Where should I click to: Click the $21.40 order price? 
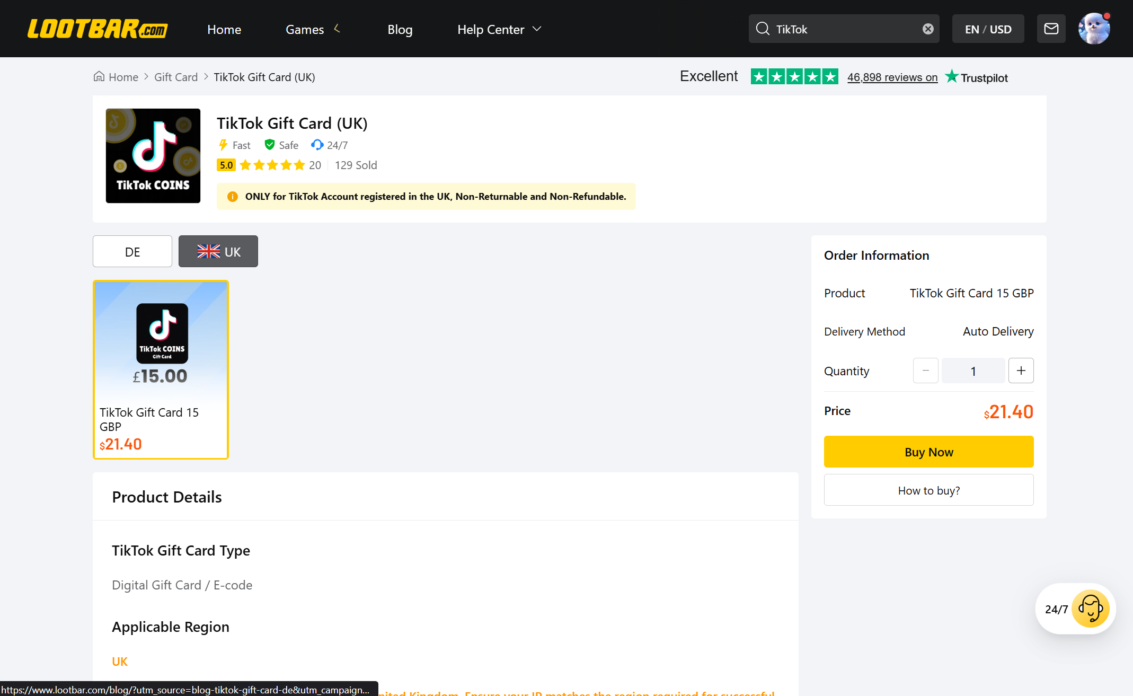[x=1008, y=411]
